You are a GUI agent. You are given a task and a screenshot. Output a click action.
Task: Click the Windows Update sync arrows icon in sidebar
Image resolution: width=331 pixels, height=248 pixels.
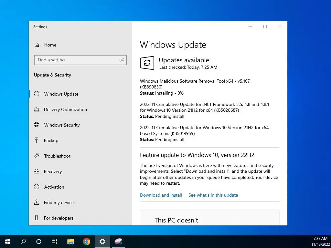tap(37, 94)
